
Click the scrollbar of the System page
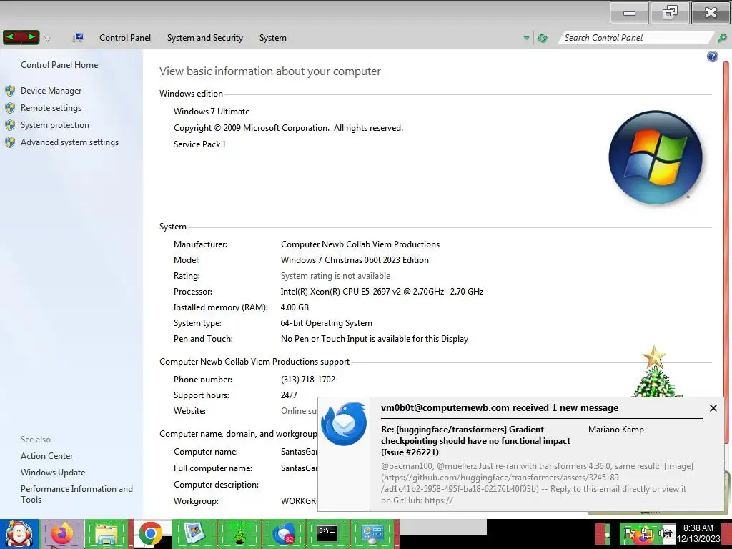(726, 252)
